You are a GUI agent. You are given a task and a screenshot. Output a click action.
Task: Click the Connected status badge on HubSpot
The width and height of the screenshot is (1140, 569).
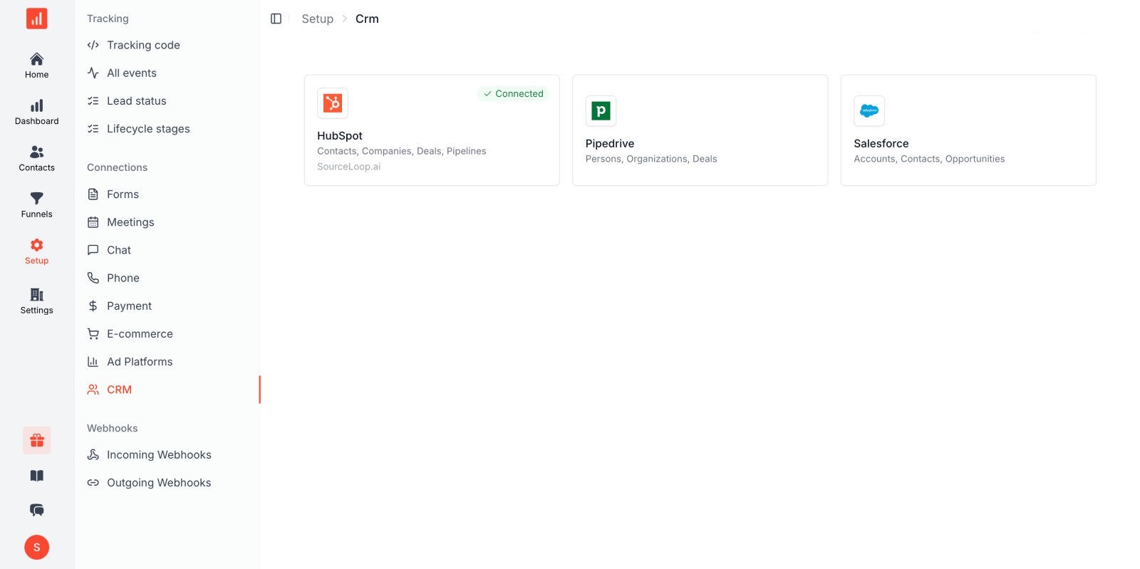tap(513, 94)
